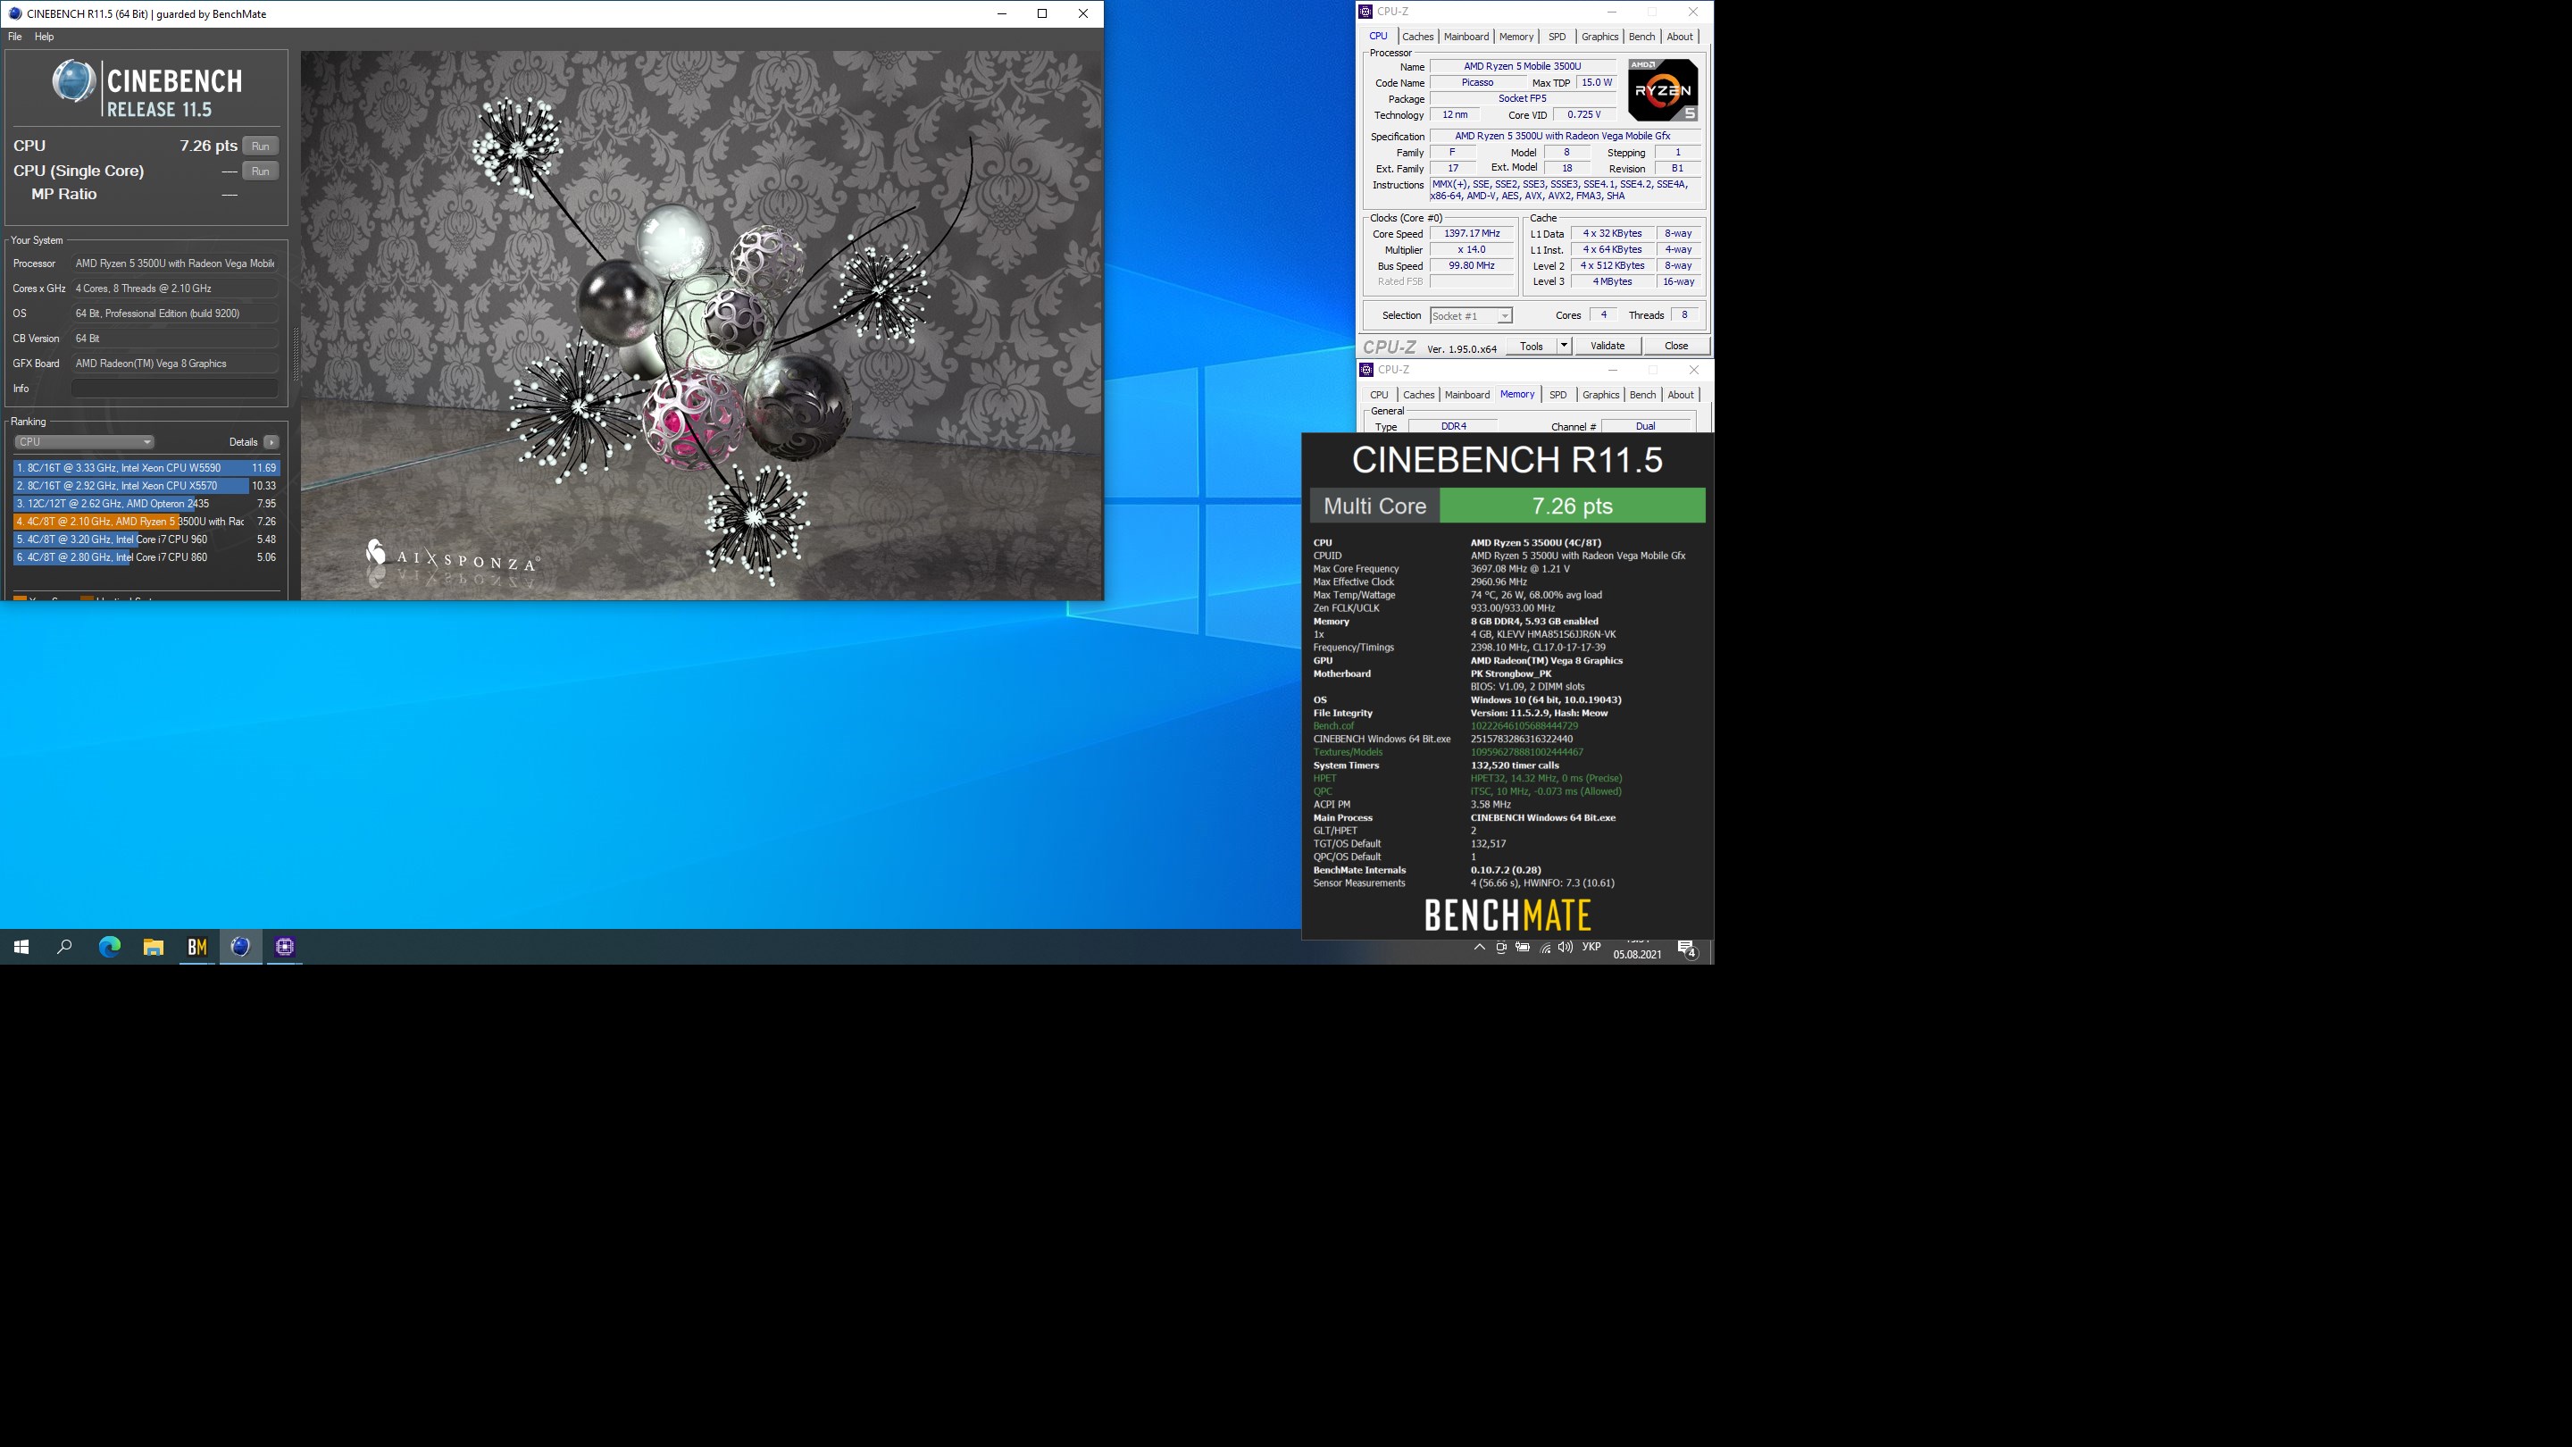Click Cinebench title bar app icon
Image resolution: width=2572 pixels, height=1447 pixels.
(x=15, y=14)
